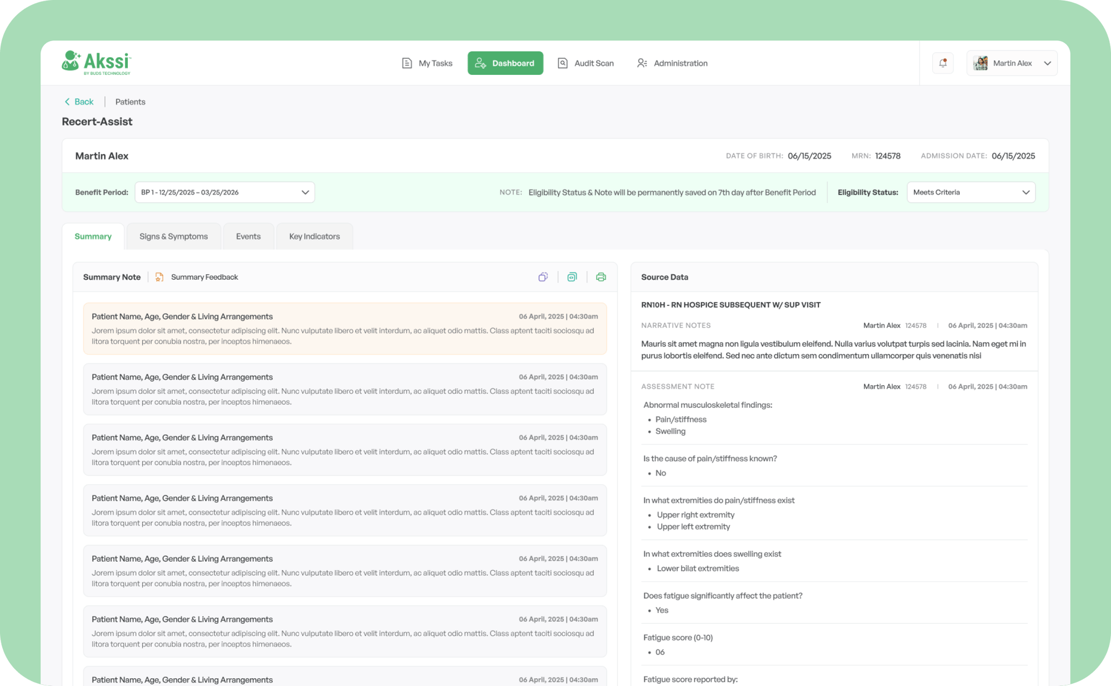Screen dimensions: 1111x686
Task: Open notifications bell icon
Action: point(943,63)
